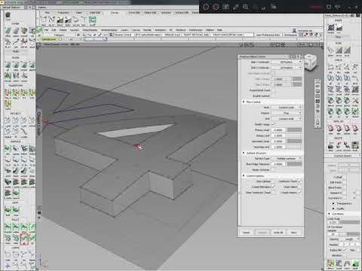Toggle the Inter Continuity Check checkbox
This screenshot has width=362, height=271.
pos(273,193)
